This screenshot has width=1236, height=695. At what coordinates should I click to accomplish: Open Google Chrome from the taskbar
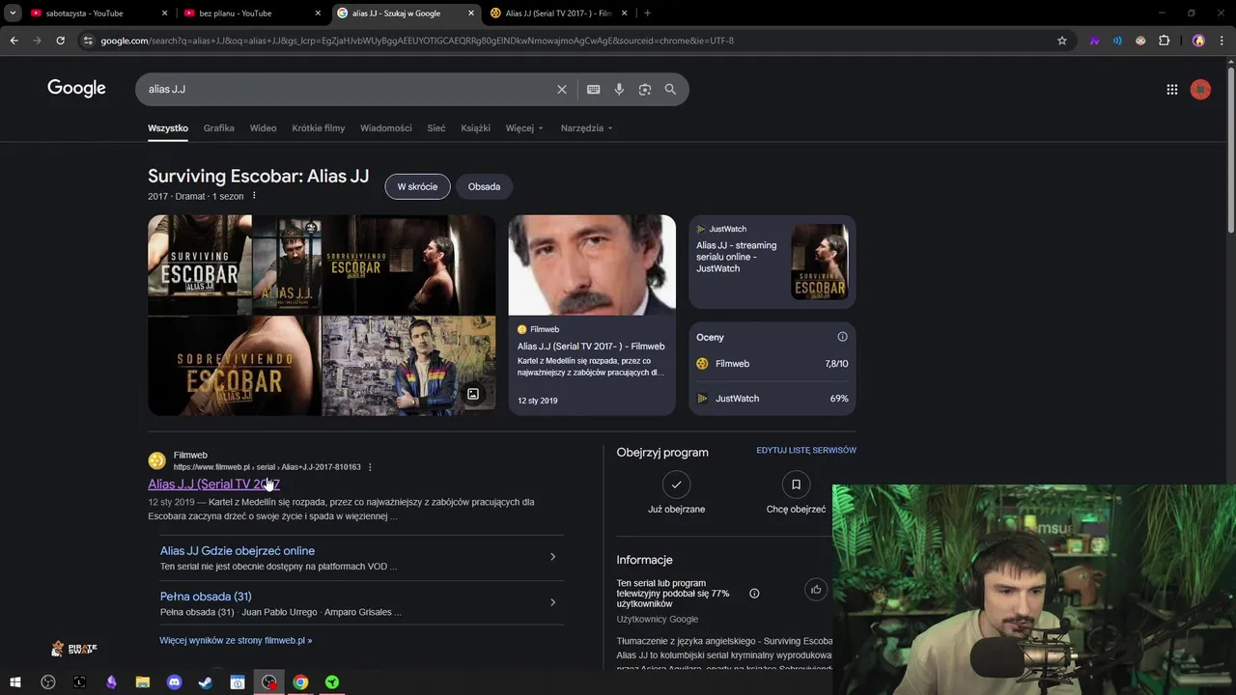tap(300, 682)
